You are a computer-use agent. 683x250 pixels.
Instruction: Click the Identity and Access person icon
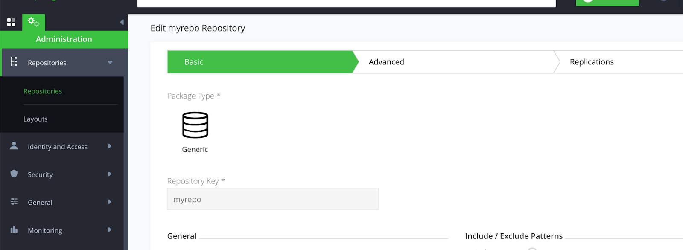pos(14,146)
